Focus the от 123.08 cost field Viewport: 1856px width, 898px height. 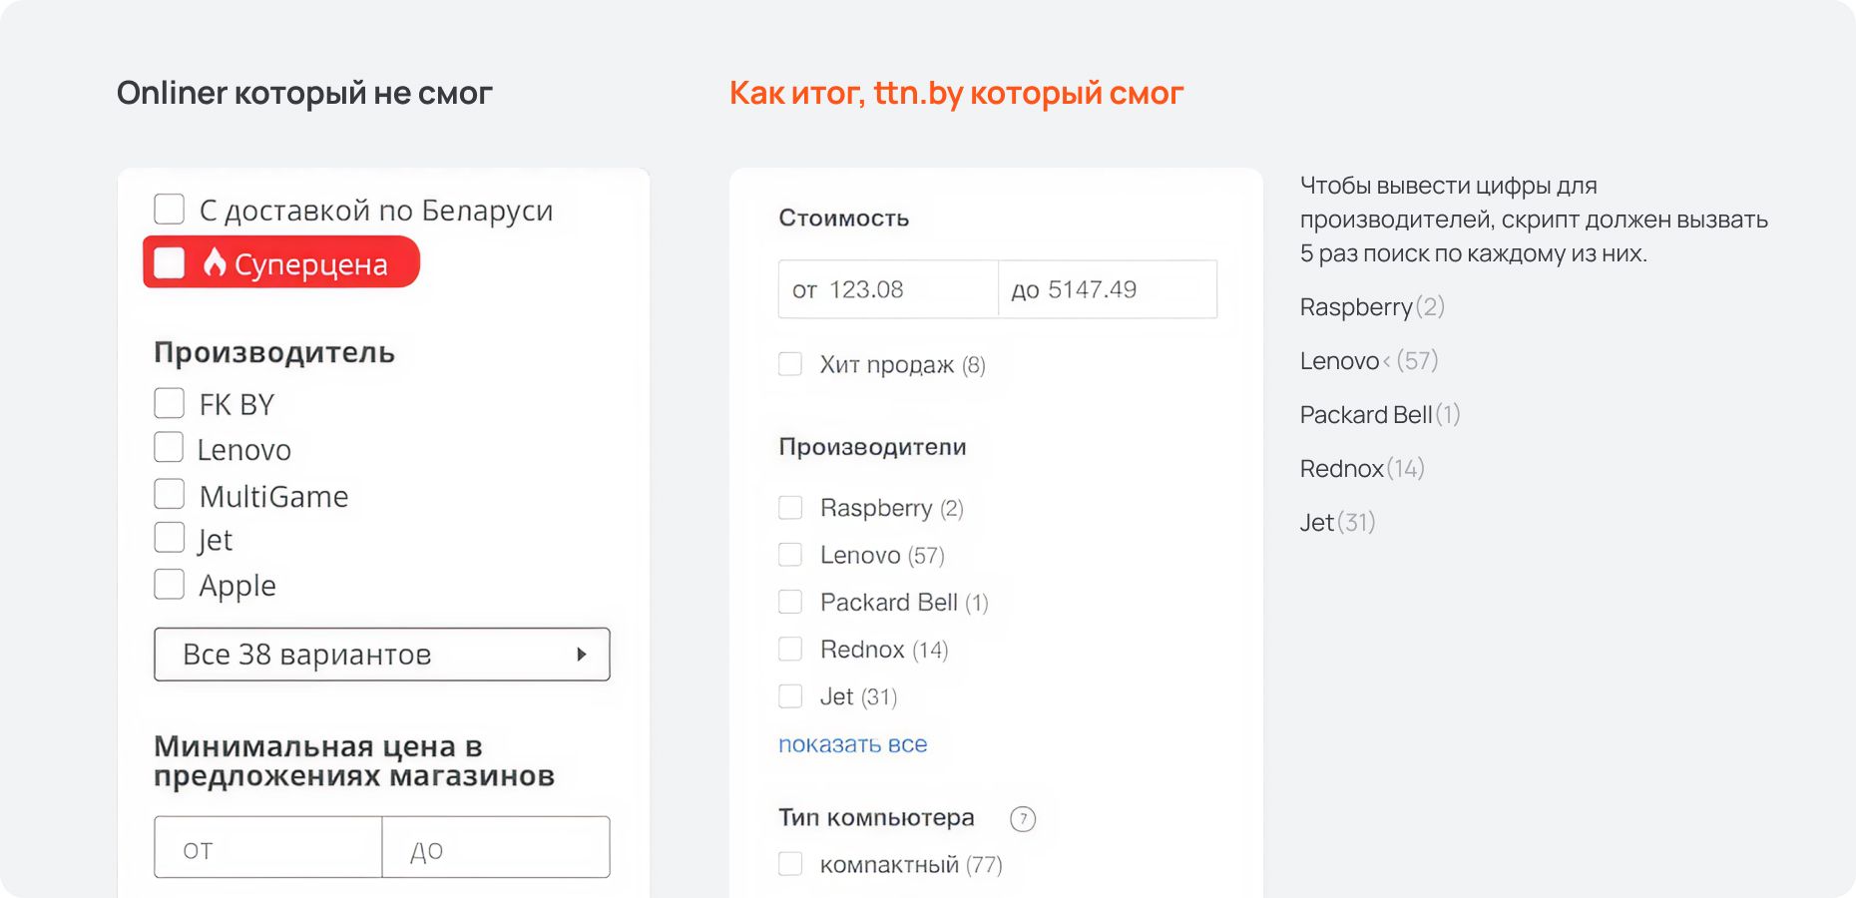[x=888, y=289]
